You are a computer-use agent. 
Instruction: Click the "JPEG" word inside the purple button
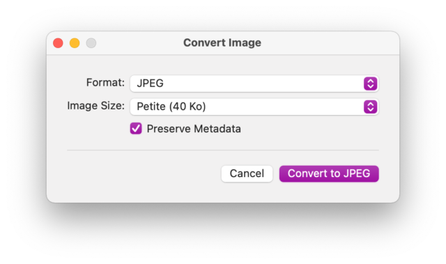(357, 173)
